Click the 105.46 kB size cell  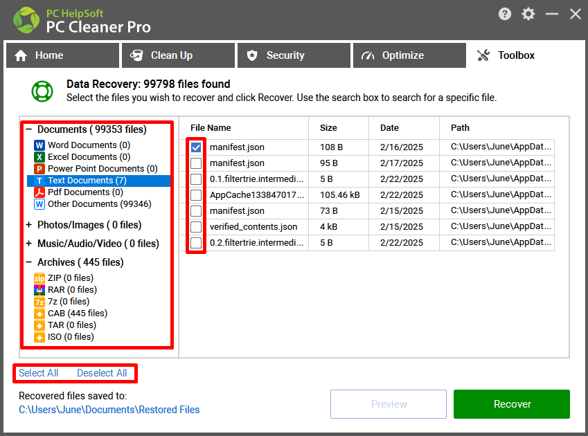340,195
